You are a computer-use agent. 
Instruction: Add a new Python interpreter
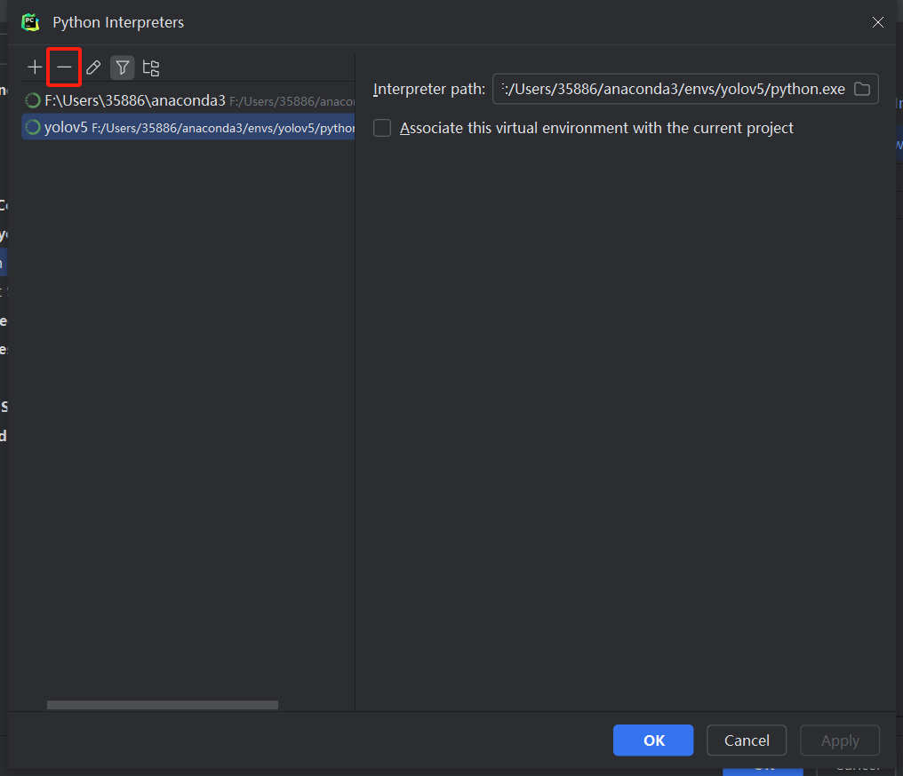(x=34, y=67)
